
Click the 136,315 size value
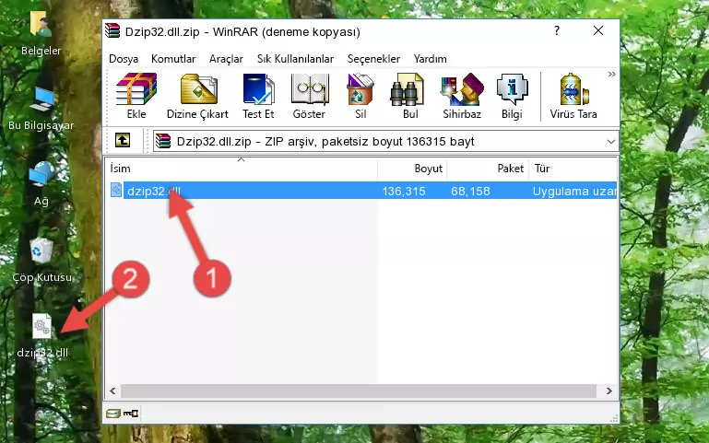click(x=404, y=191)
